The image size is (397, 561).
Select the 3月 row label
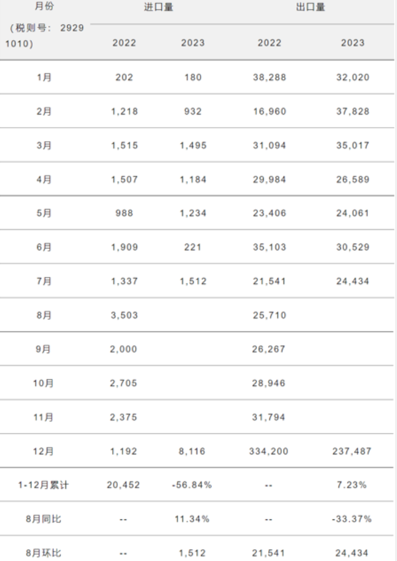[x=44, y=145]
